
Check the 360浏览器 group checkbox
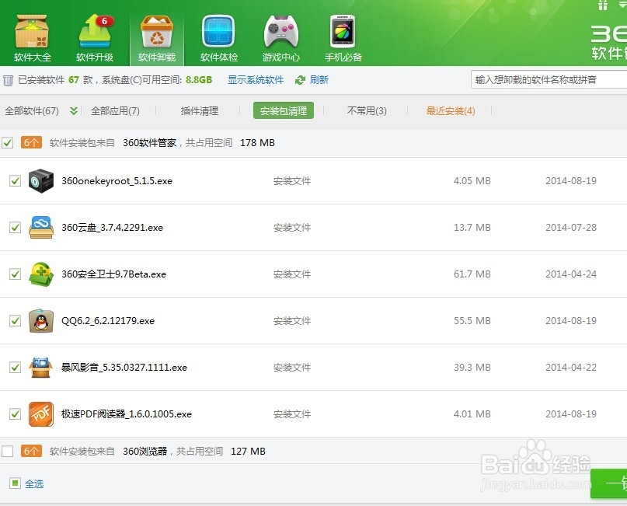coord(7,451)
